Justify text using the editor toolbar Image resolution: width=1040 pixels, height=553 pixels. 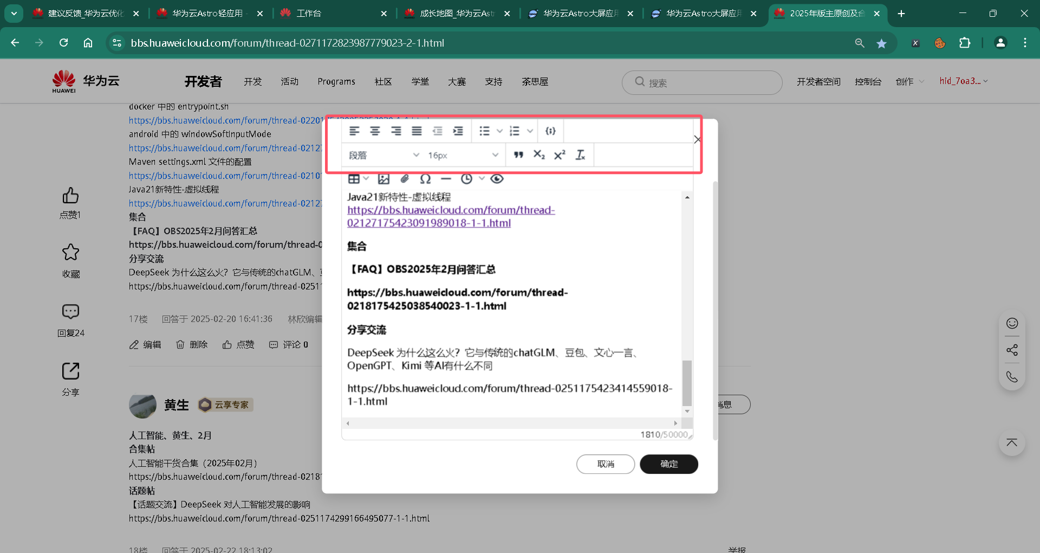point(417,131)
